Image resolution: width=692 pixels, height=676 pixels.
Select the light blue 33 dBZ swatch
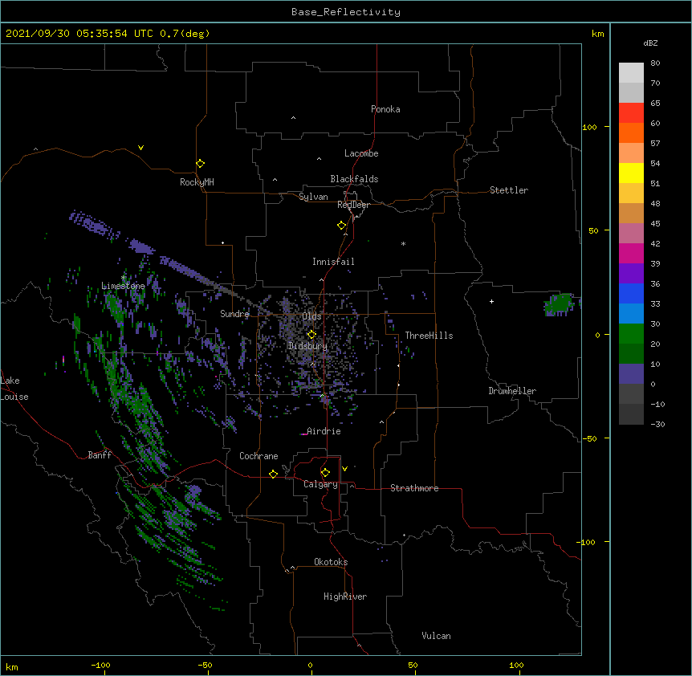(x=631, y=313)
